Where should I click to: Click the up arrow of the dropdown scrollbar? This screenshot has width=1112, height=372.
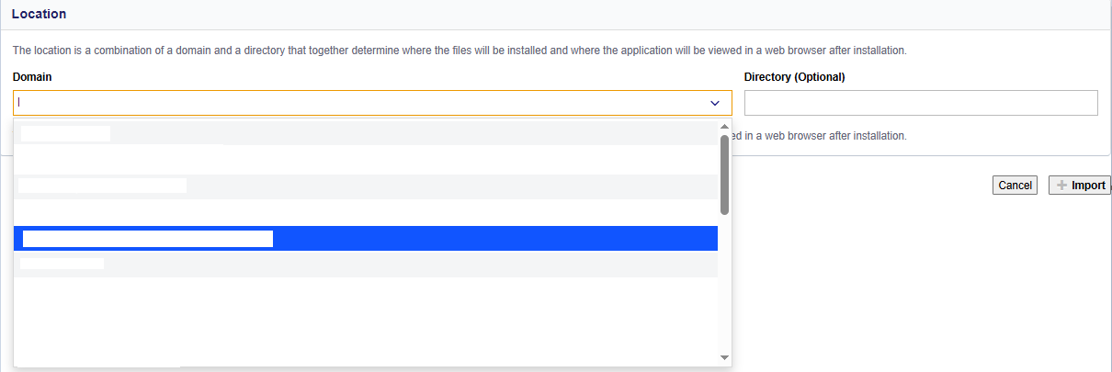(724, 127)
